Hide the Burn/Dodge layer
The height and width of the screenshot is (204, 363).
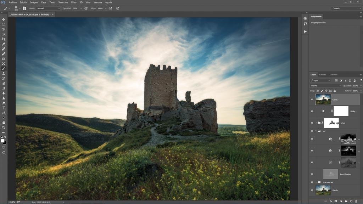click(x=312, y=174)
